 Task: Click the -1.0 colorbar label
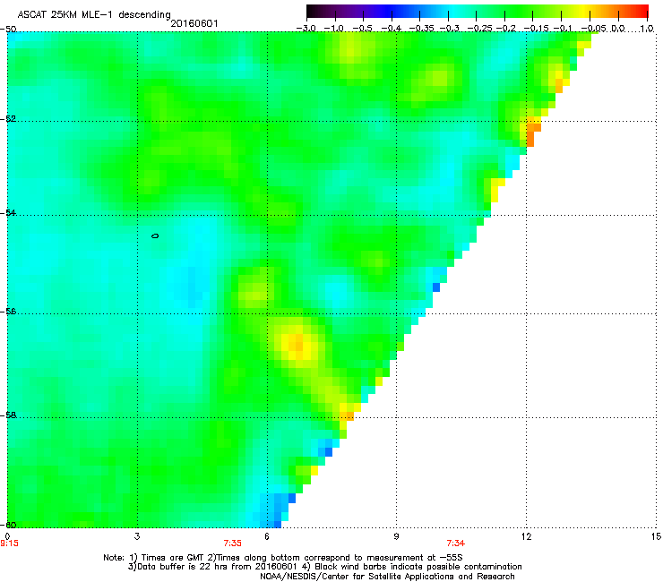tap(334, 29)
